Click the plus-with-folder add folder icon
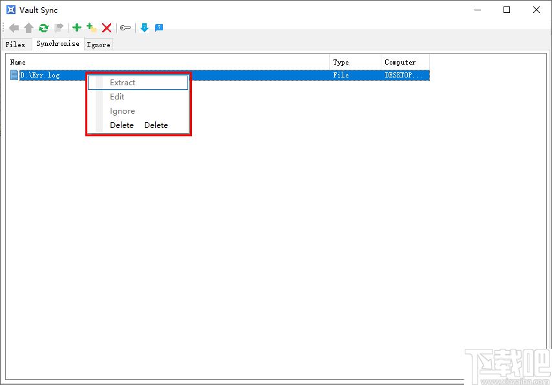Image resolution: width=552 pixels, height=385 pixels. pyautogui.click(x=92, y=27)
